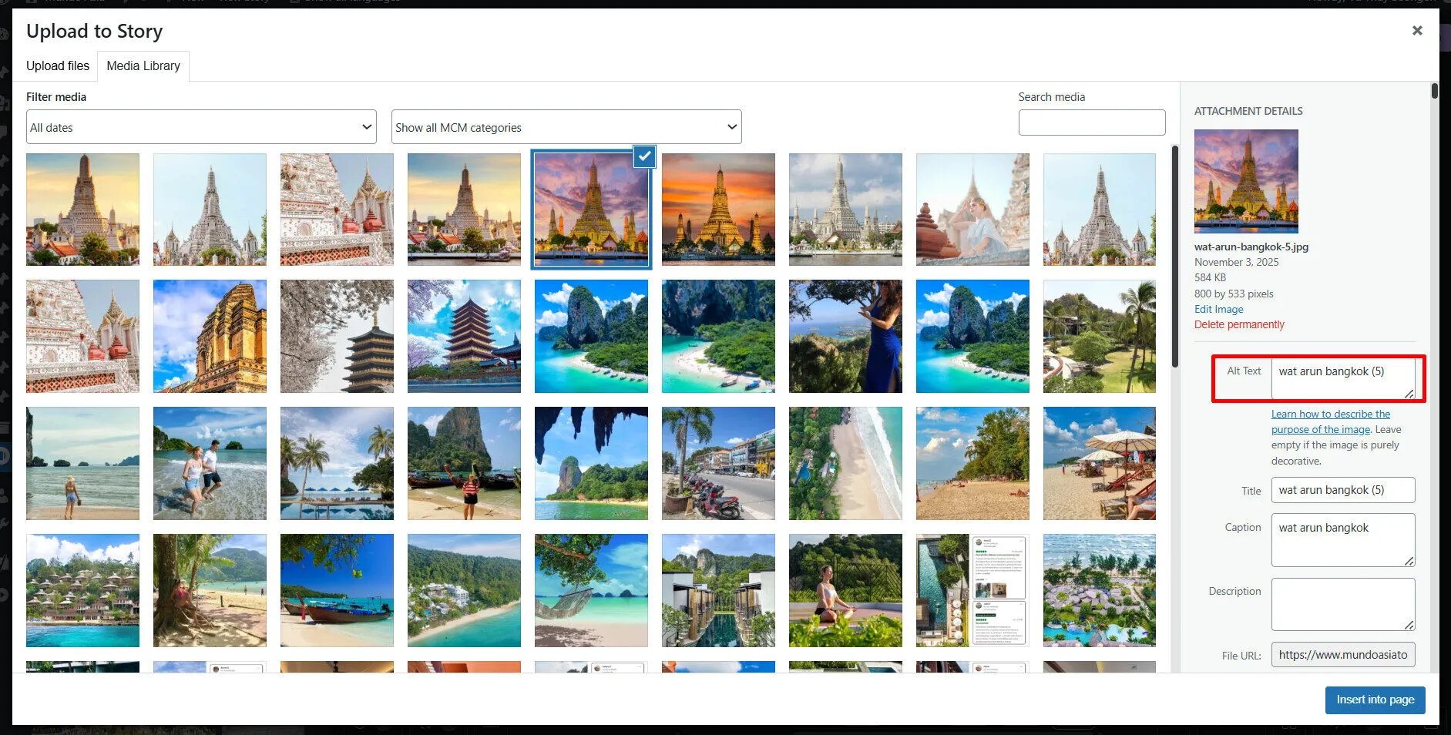Select the Media Library tab

143,66
